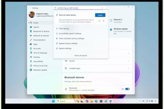This screenshot has width=164, height=109.
Task: Select Home in the sidebar
Action: [41, 23]
